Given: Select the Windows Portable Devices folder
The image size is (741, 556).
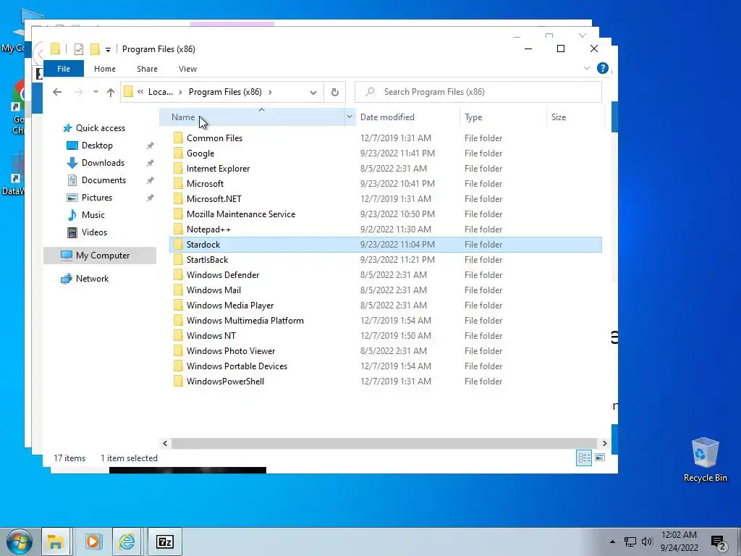Looking at the screenshot, I should (x=386, y=366).
